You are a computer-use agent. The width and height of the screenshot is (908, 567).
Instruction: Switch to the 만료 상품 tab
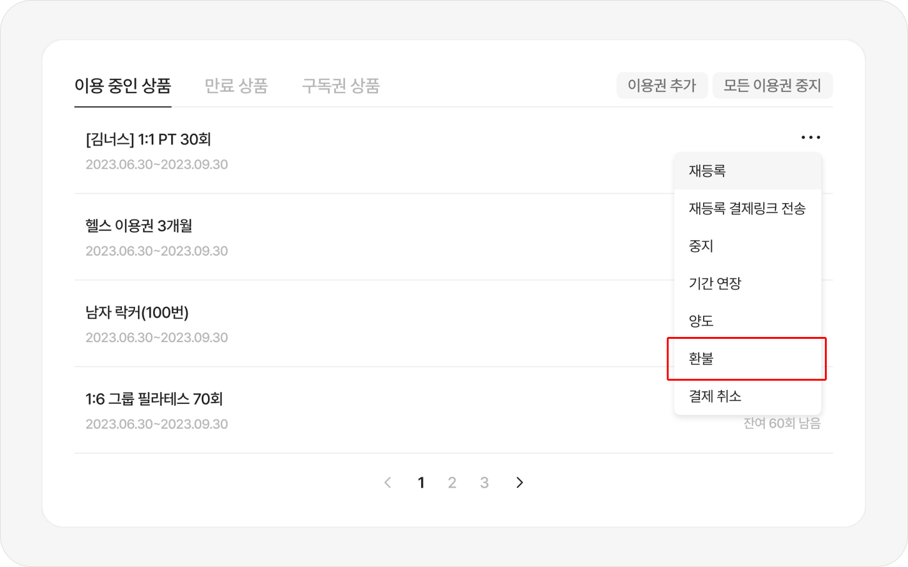tap(236, 86)
